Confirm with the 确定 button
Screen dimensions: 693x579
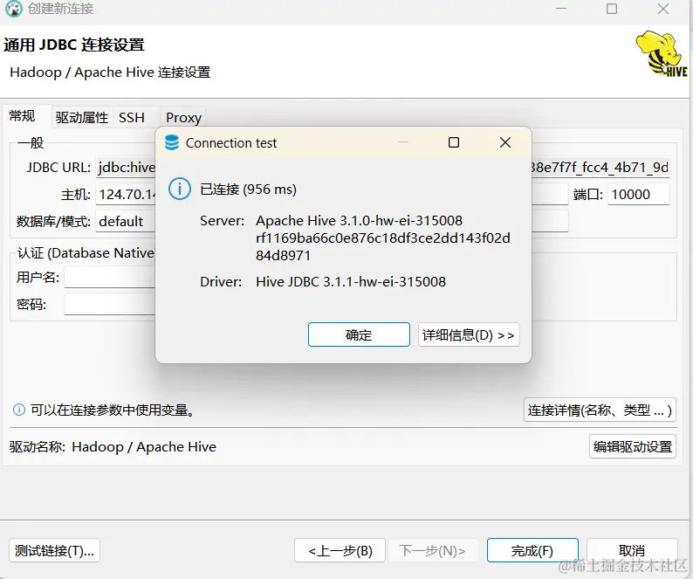359,334
